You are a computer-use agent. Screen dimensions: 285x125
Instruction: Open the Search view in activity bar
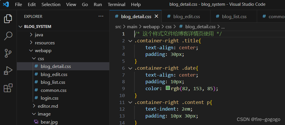pyautogui.click(x=8, y=36)
